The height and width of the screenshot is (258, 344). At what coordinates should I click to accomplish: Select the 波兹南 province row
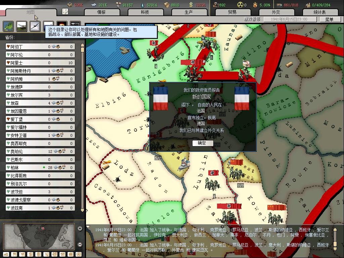click(40, 208)
